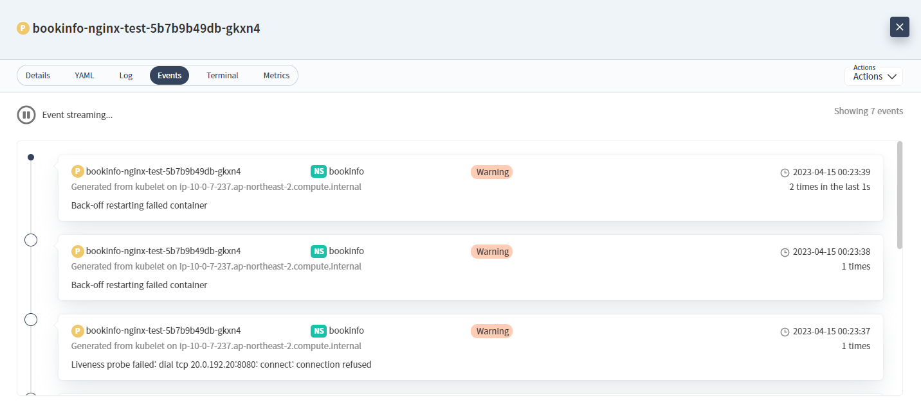Click NS namespace badge in 00:23:38 event

click(318, 251)
